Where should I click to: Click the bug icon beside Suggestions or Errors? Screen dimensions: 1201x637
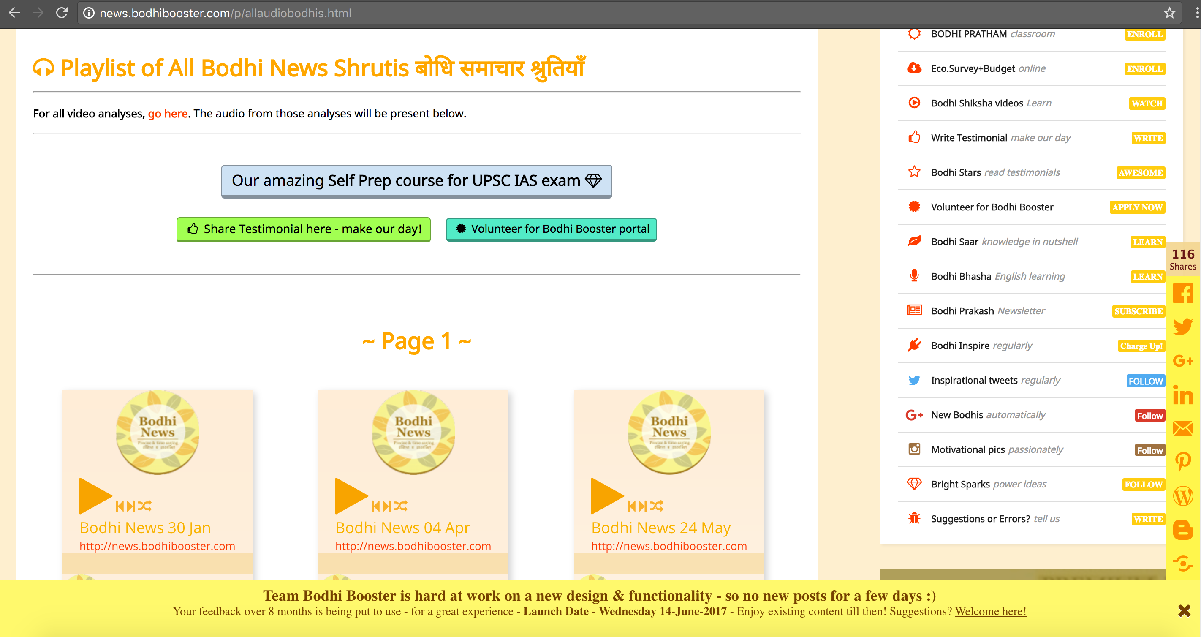[x=914, y=518]
